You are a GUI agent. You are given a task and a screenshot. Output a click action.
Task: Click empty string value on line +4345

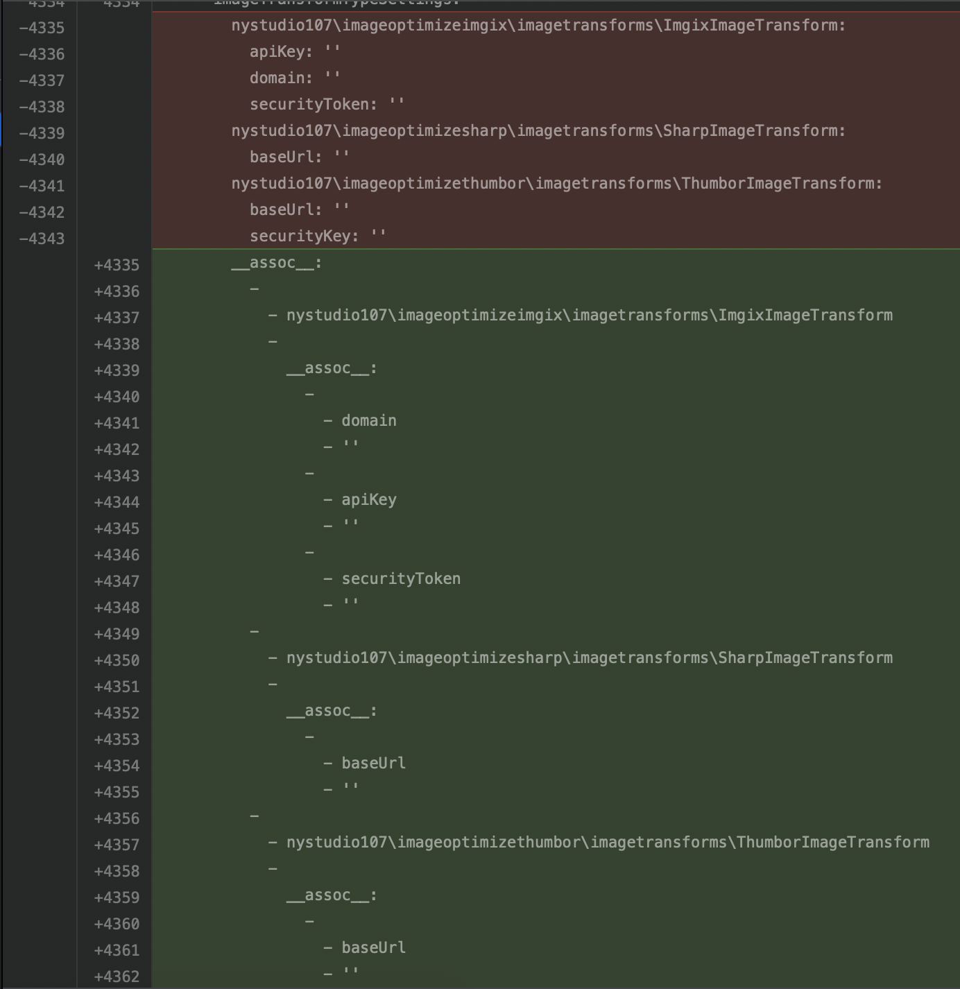(350, 524)
